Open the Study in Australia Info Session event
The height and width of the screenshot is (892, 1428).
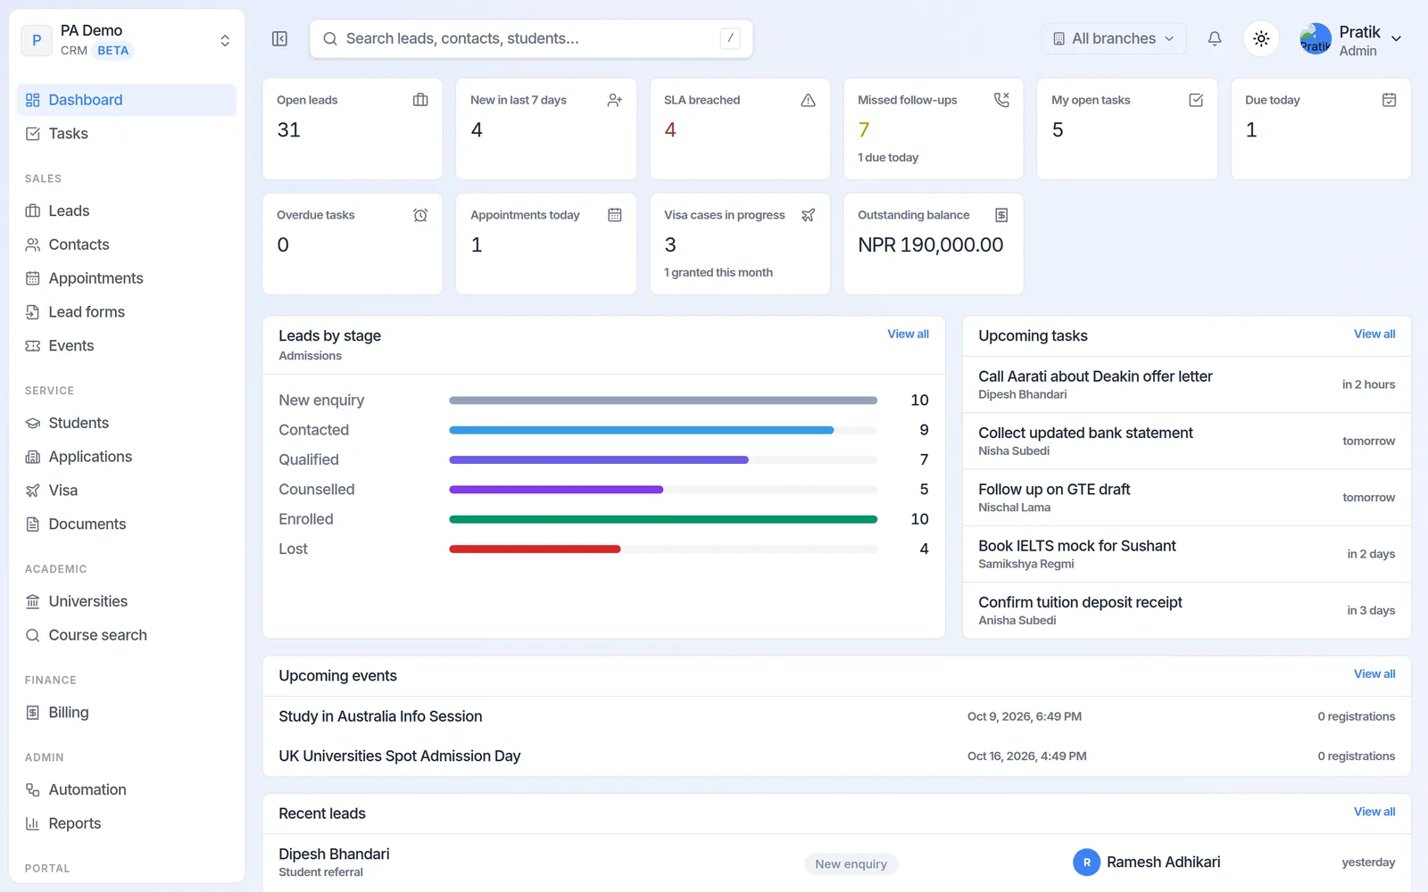tap(836, 716)
